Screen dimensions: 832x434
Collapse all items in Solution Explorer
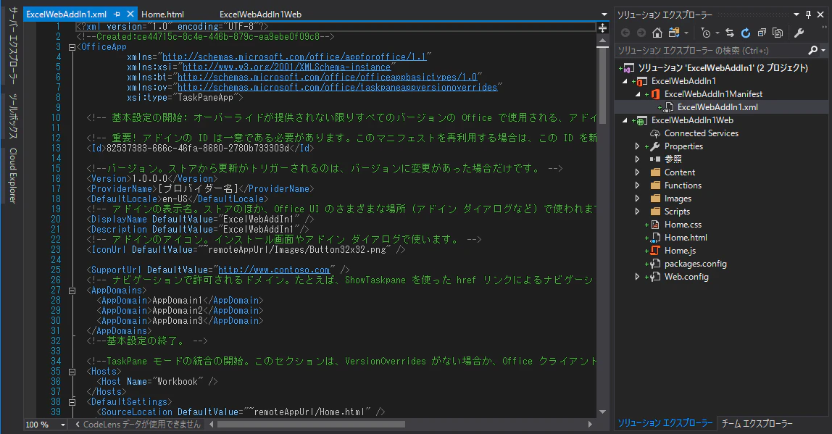(762, 33)
